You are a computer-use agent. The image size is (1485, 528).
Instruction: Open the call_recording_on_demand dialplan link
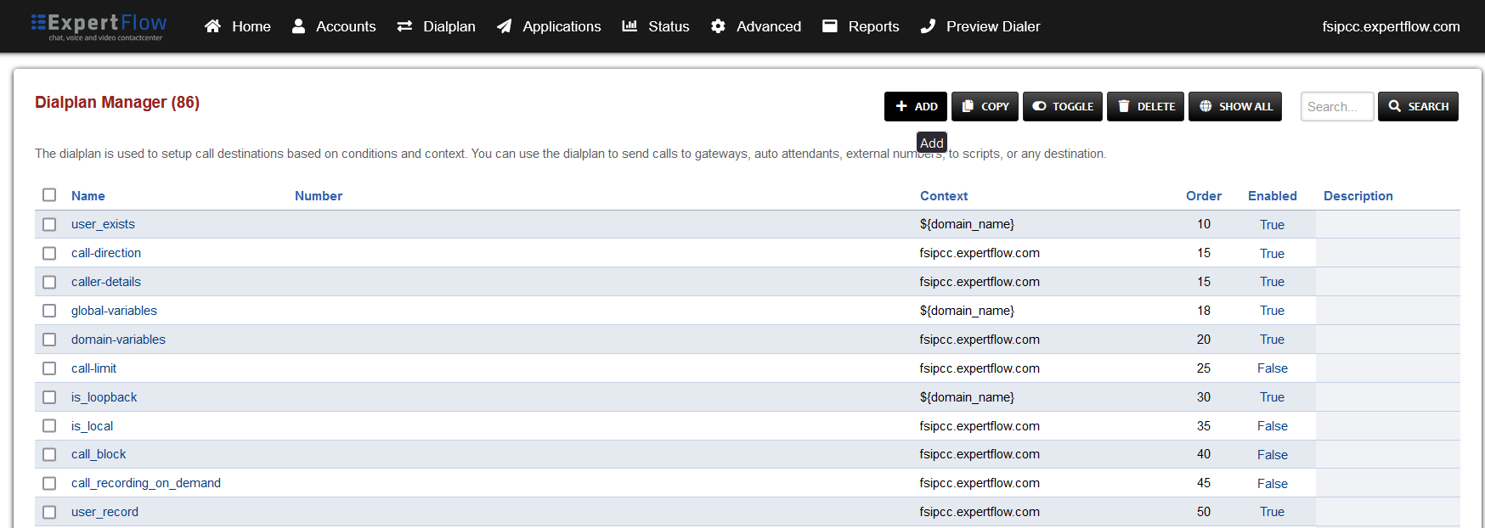click(146, 483)
